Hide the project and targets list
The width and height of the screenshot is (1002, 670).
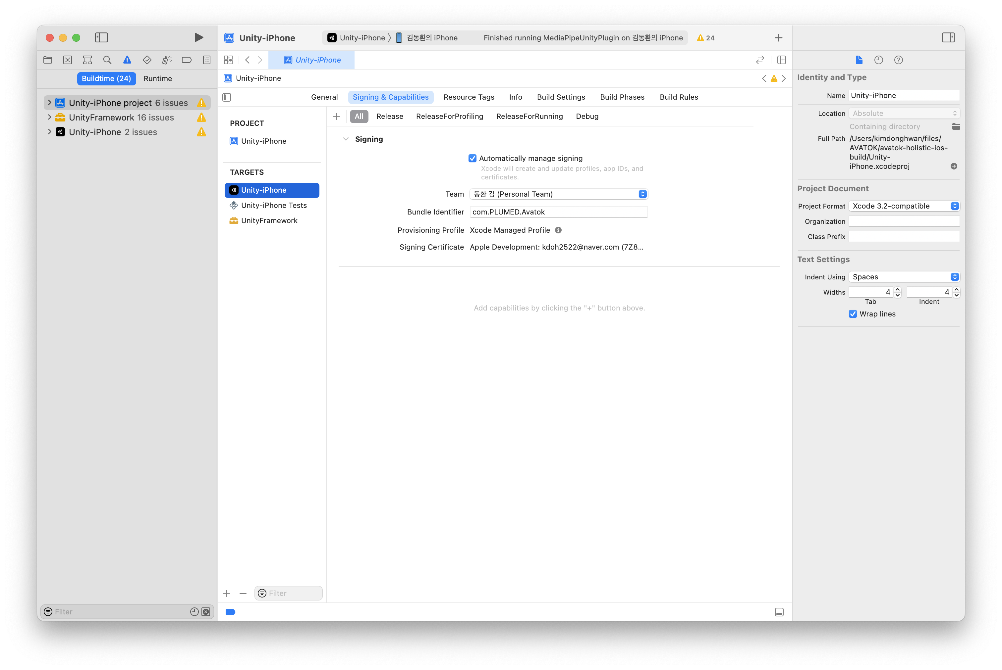[x=227, y=97]
